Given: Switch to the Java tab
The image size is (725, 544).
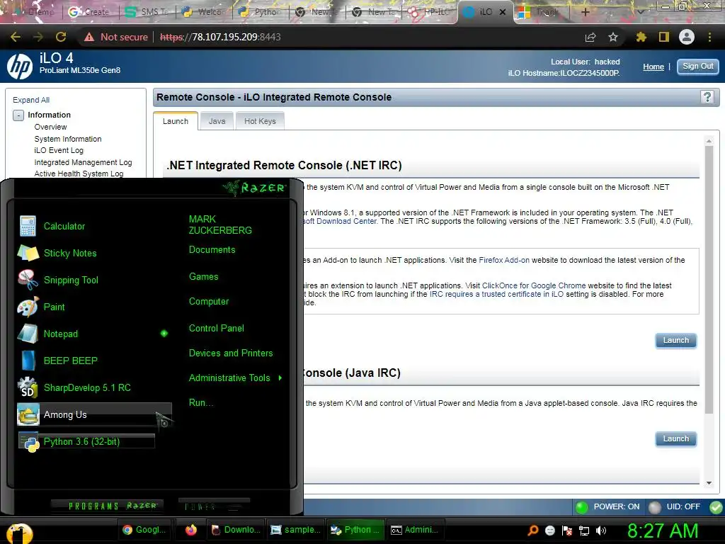Looking at the screenshot, I should tap(217, 121).
